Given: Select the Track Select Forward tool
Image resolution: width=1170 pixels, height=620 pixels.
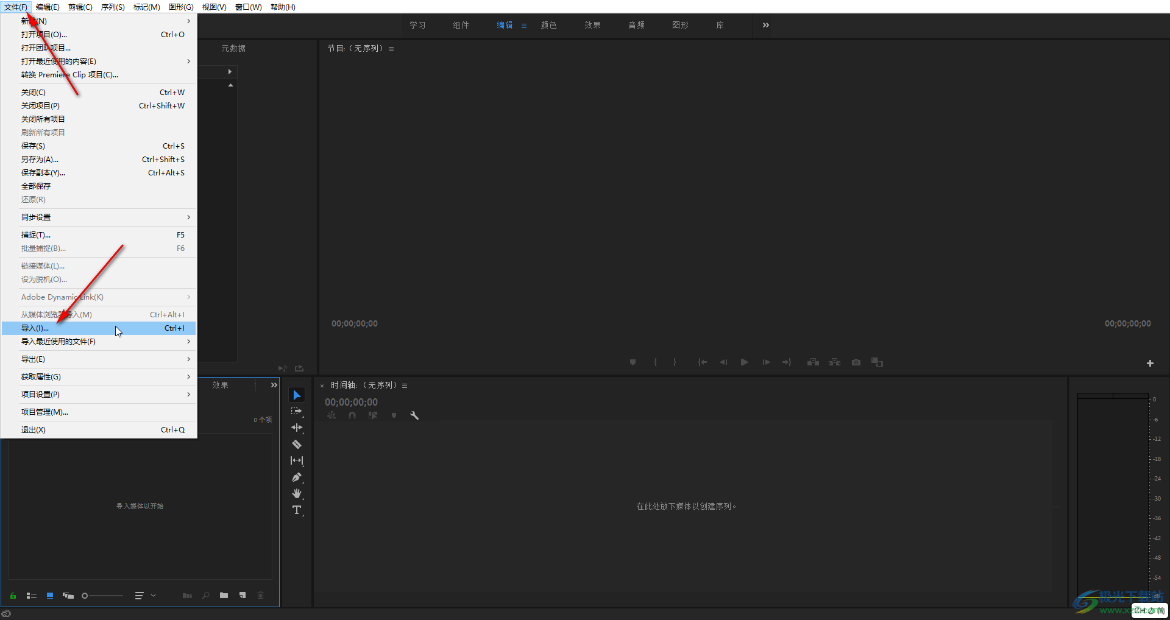Looking at the screenshot, I should pos(297,412).
